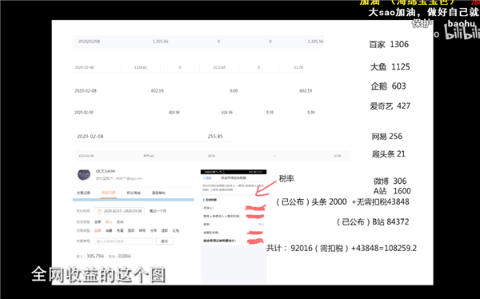
Task: Click the bilibili logo watermark
Action: (462, 32)
